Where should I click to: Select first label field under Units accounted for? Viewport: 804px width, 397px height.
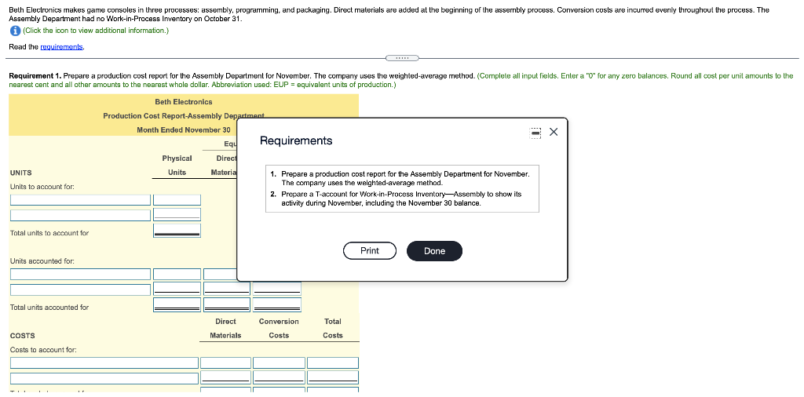81,274
